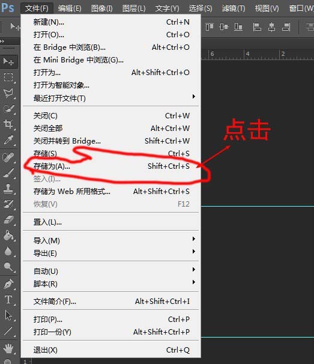This screenshot has width=314, height=364.
Task: Select the Crop tool
Action: coord(8,124)
